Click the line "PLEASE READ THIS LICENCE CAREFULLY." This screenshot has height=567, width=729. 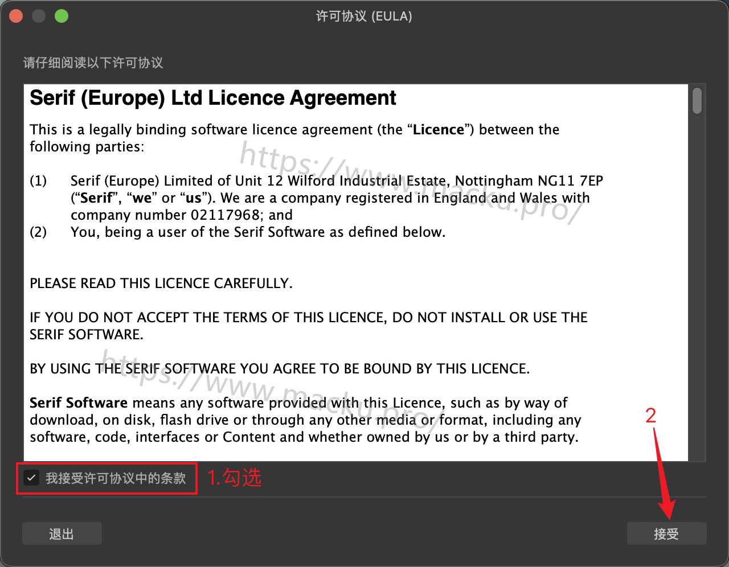161,283
